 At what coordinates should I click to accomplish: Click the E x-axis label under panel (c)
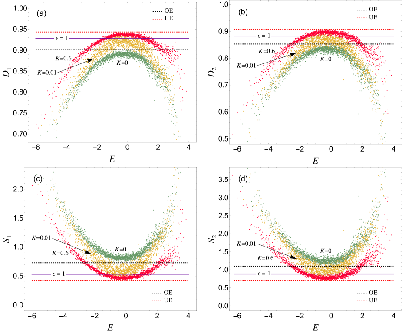[x=110, y=328]
